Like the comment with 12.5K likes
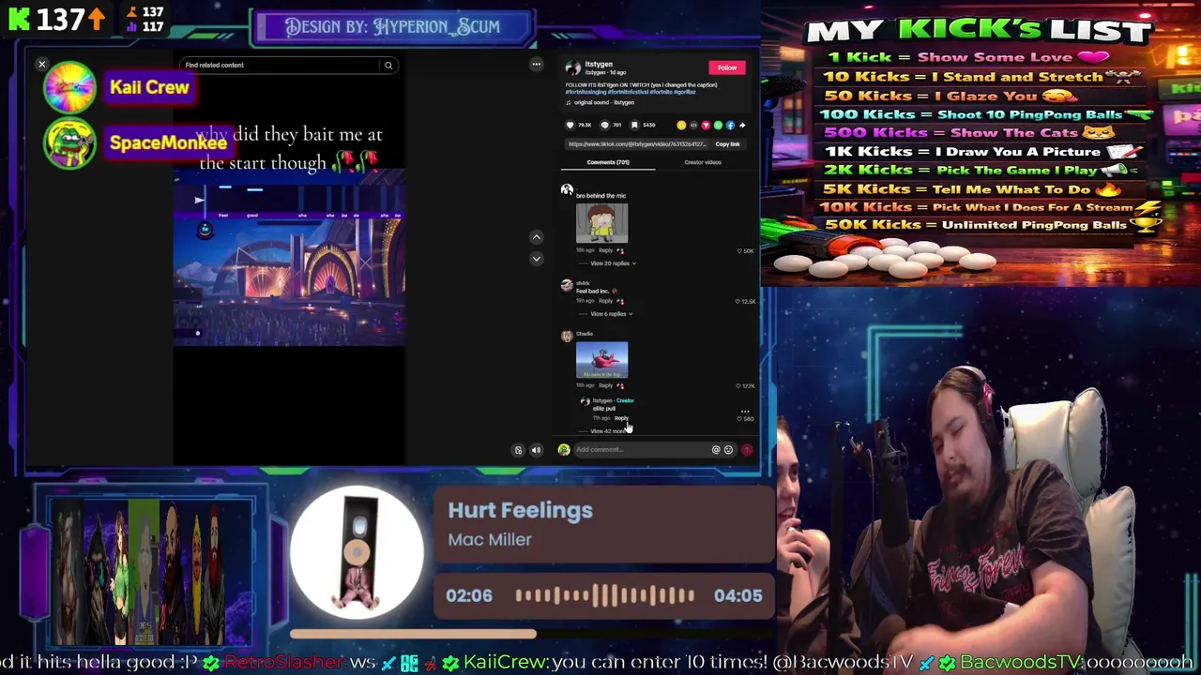 coord(738,301)
